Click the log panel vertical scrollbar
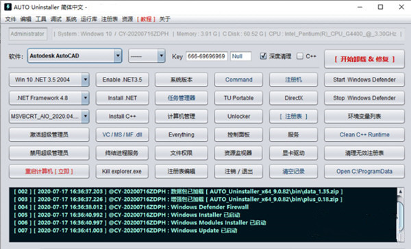This screenshot has width=411, height=249. (400, 215)
